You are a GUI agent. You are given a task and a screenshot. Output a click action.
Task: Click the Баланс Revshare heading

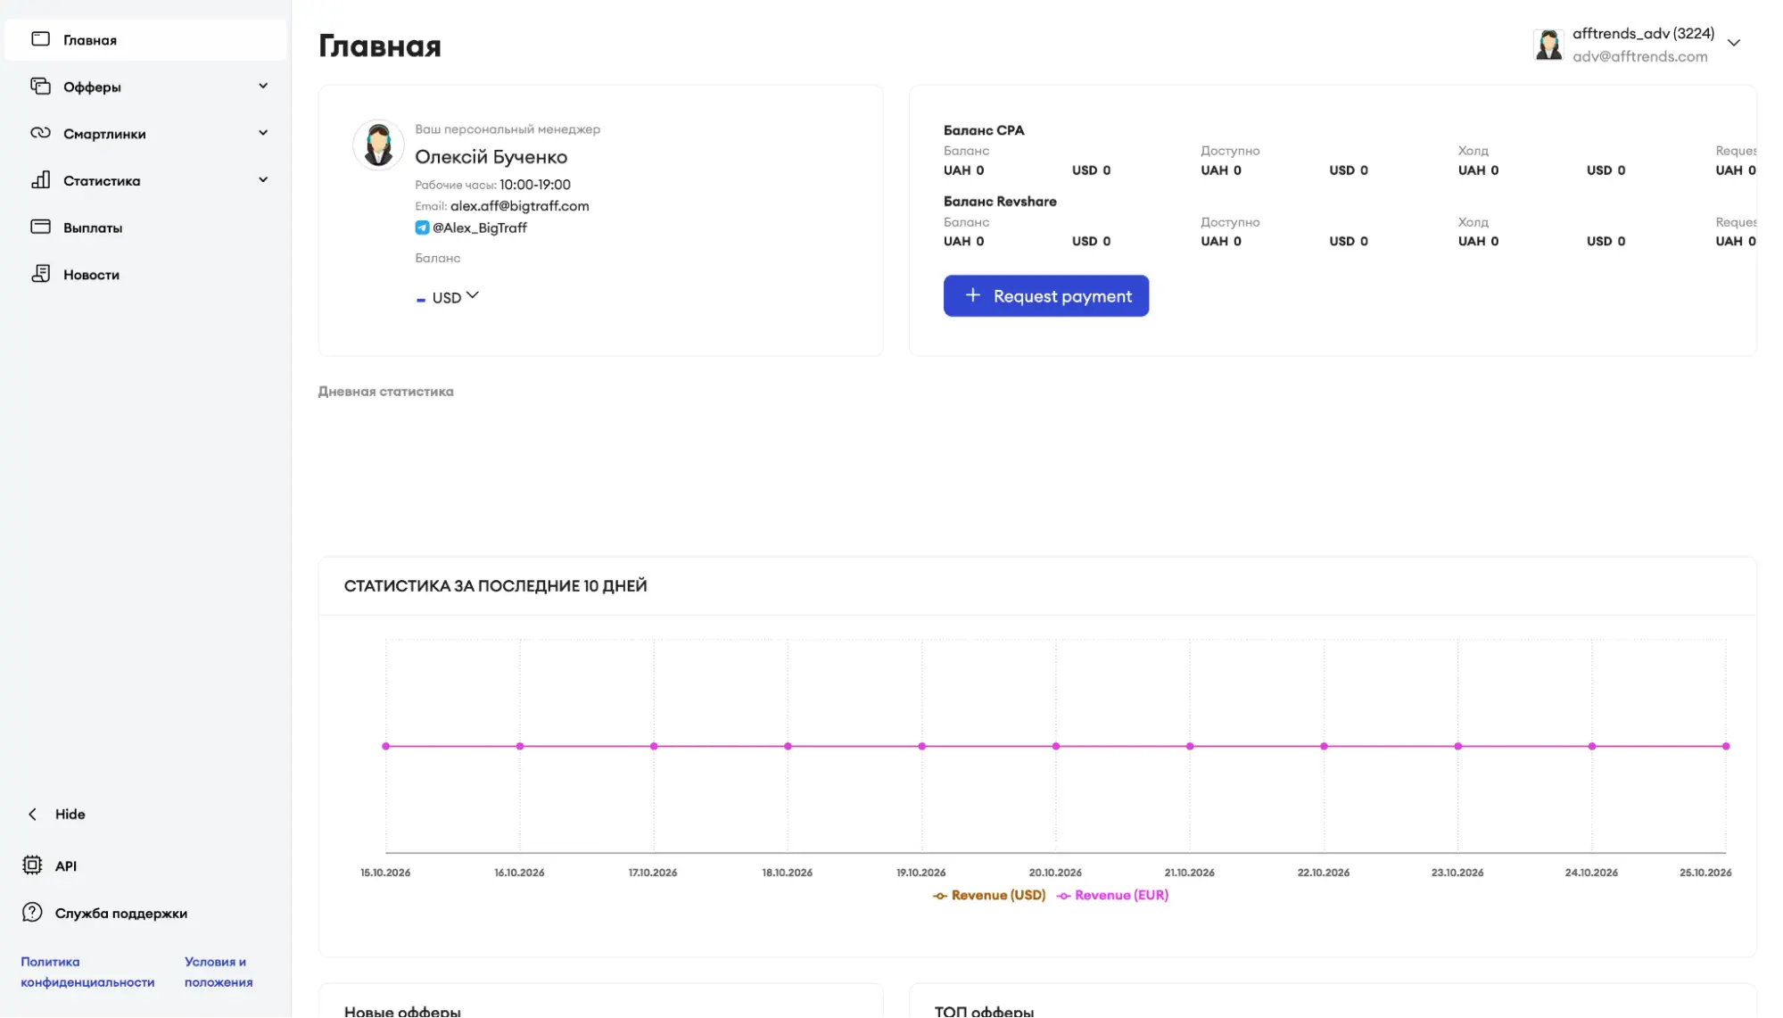pyautogui.click(x=1000, y=202)
